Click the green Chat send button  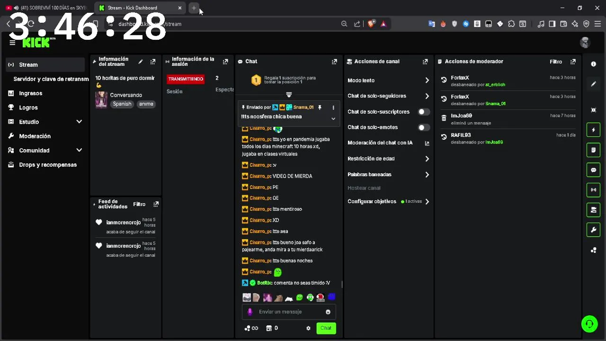[326, 328]
